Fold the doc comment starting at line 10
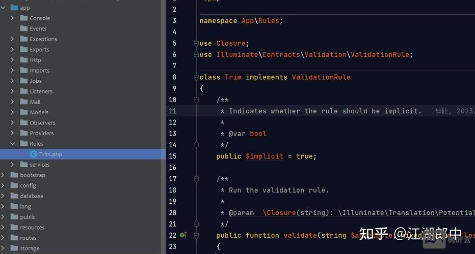475x254 pixels. click(196, 100)
